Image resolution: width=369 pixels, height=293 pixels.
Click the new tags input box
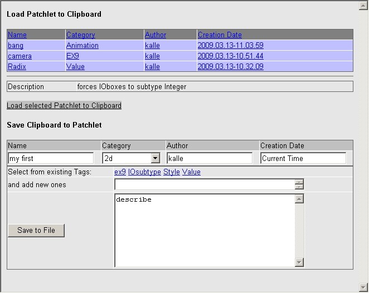coord(205,184)
